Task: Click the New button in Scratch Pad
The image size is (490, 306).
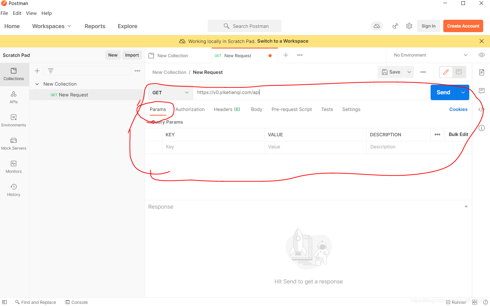Action: (113, 55)
